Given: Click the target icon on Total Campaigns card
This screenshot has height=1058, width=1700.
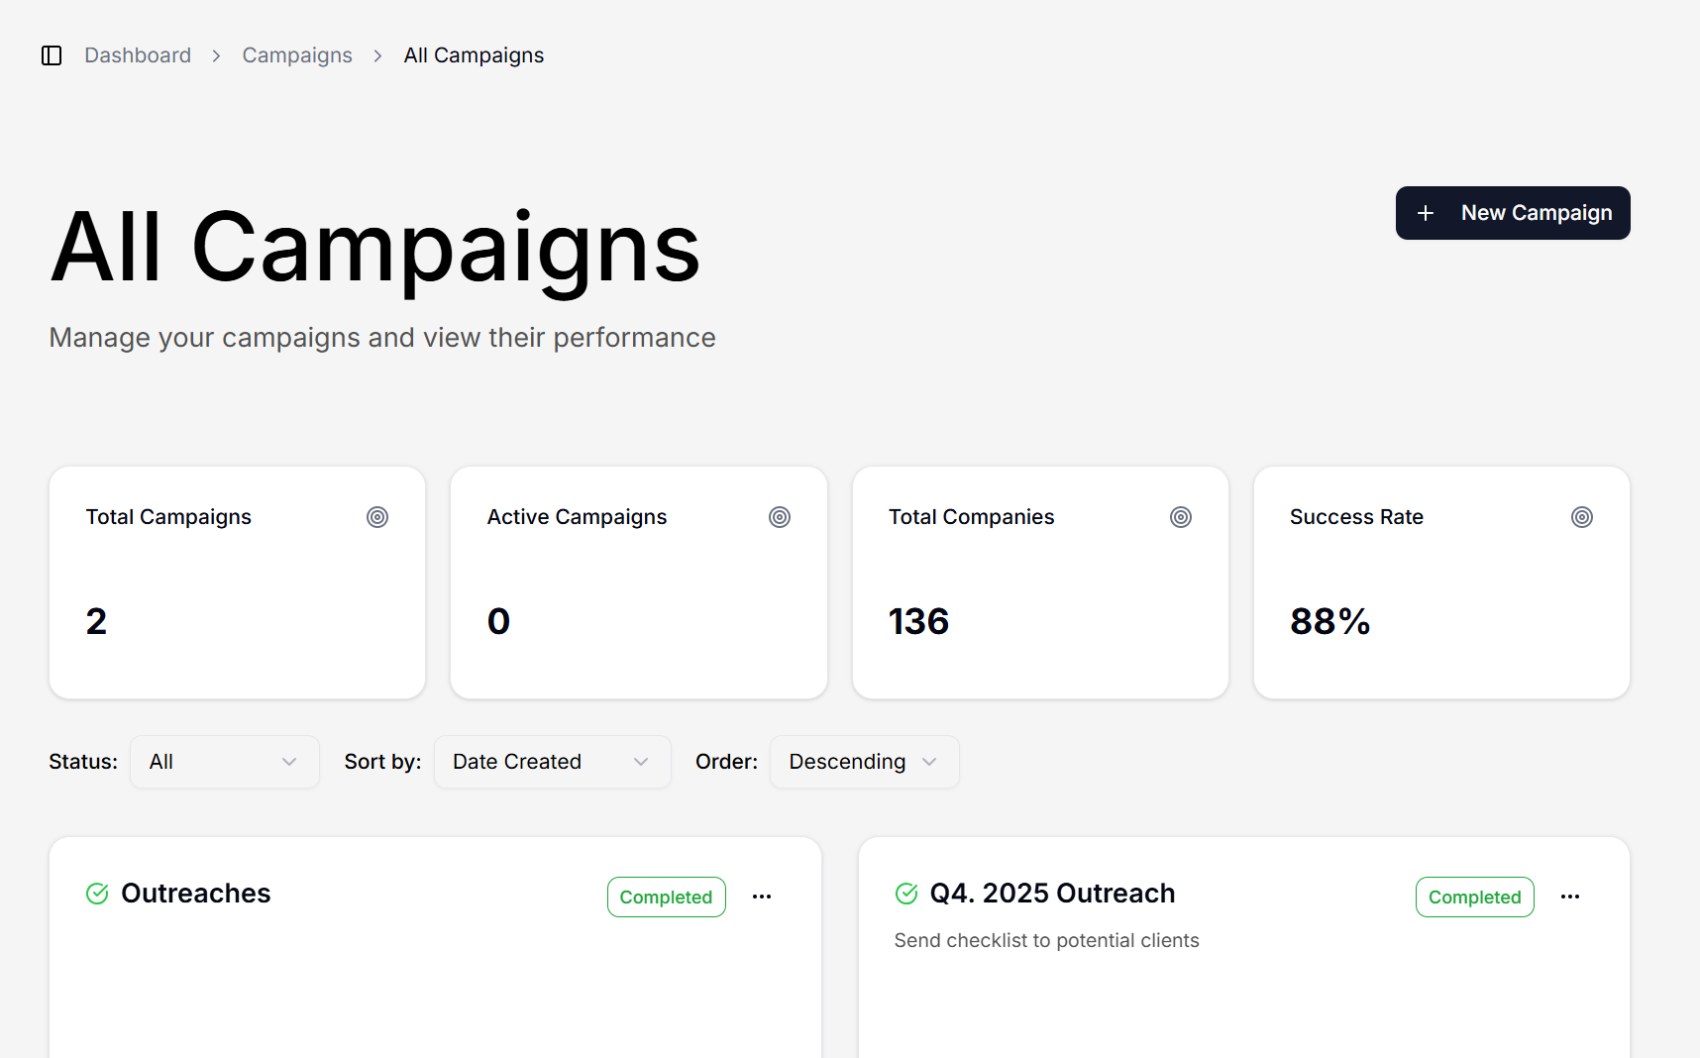Looking at the screenshot, I should pos(377,516).
